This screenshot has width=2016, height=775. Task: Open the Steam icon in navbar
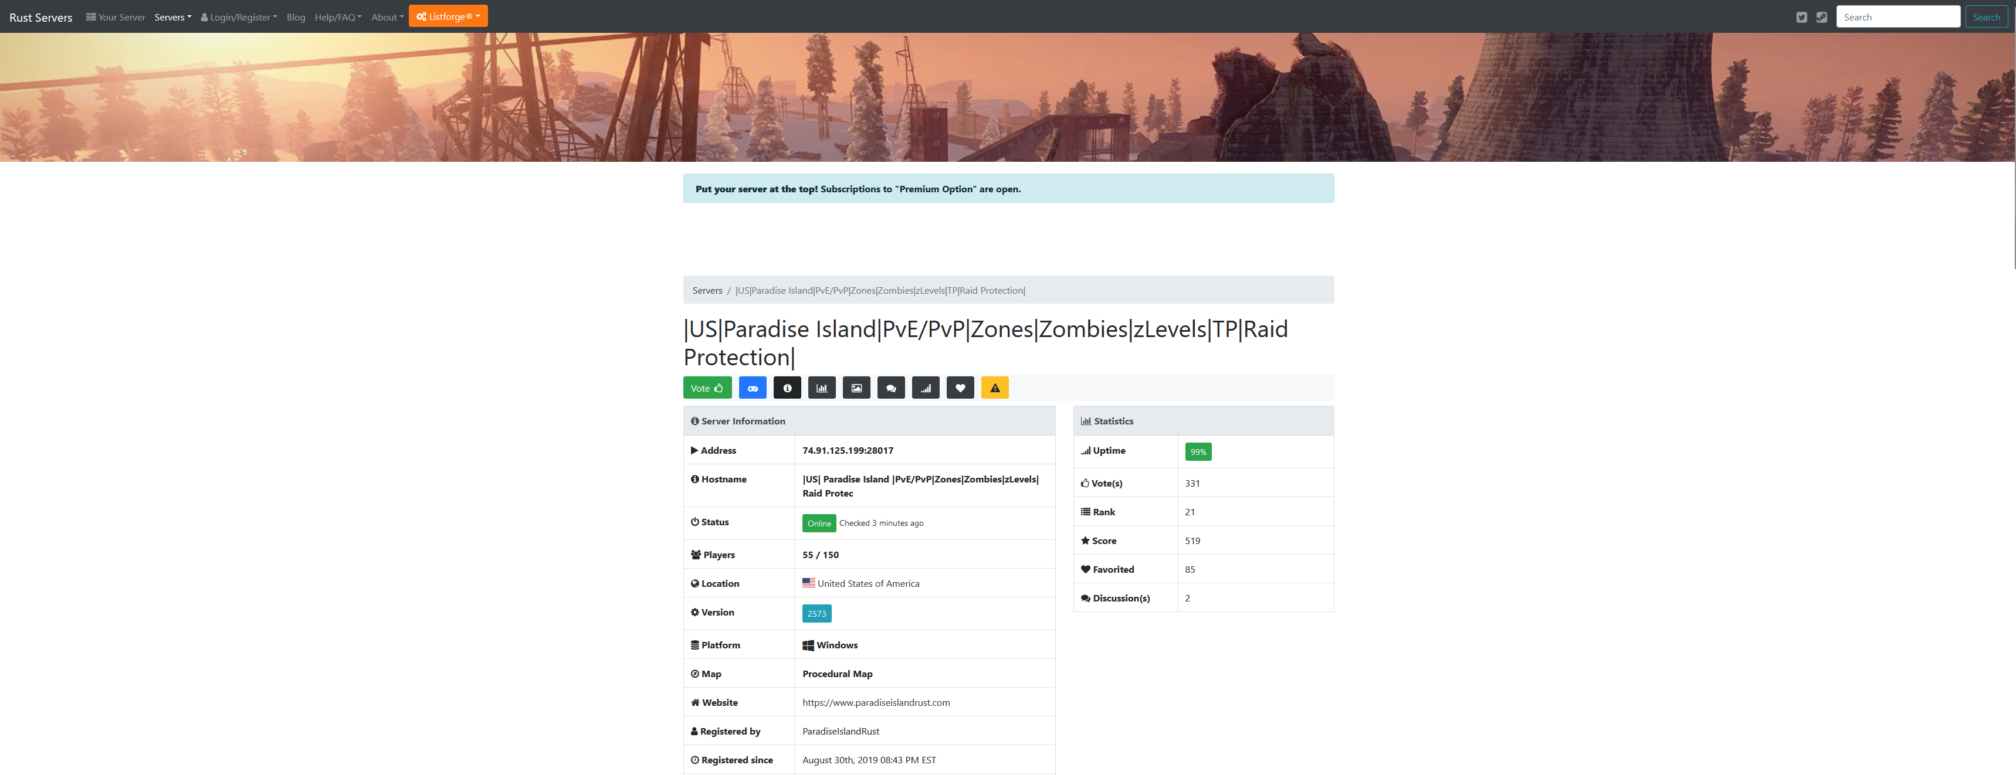[1822, 17]
